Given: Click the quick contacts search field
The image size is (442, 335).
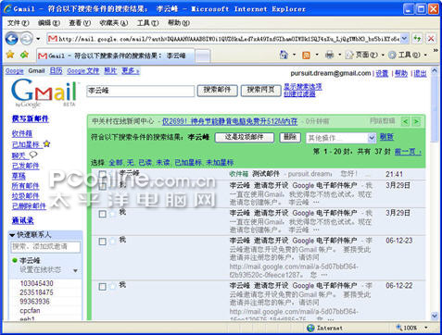Looking at the screenshot, I should [45, 247].
